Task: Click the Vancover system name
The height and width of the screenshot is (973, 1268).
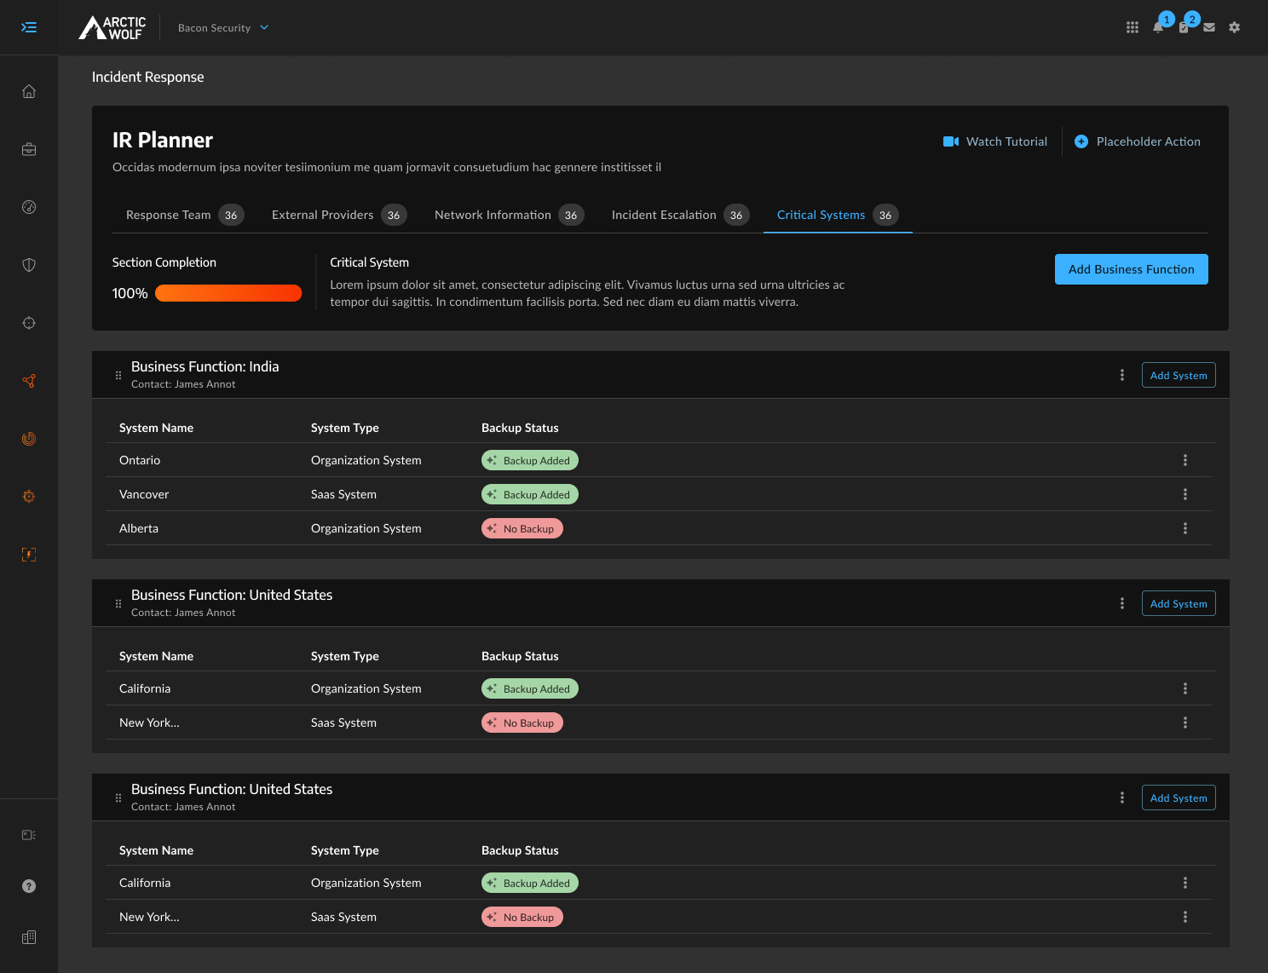Action: tap(144, 494)
